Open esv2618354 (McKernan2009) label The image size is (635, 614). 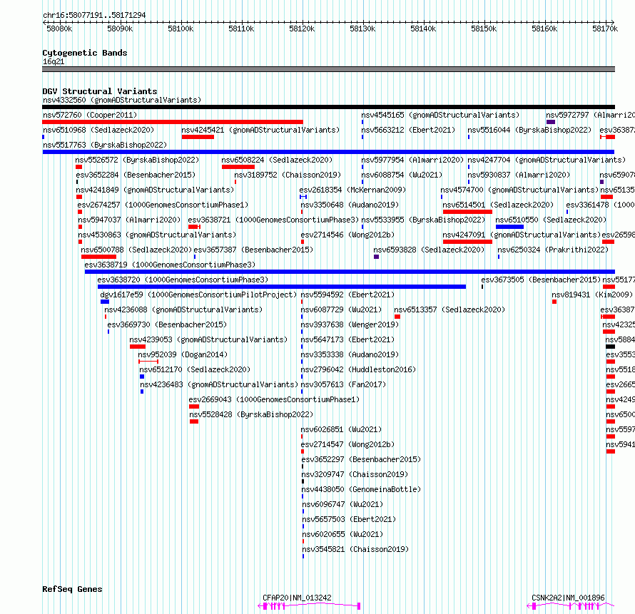click(352, 190)
